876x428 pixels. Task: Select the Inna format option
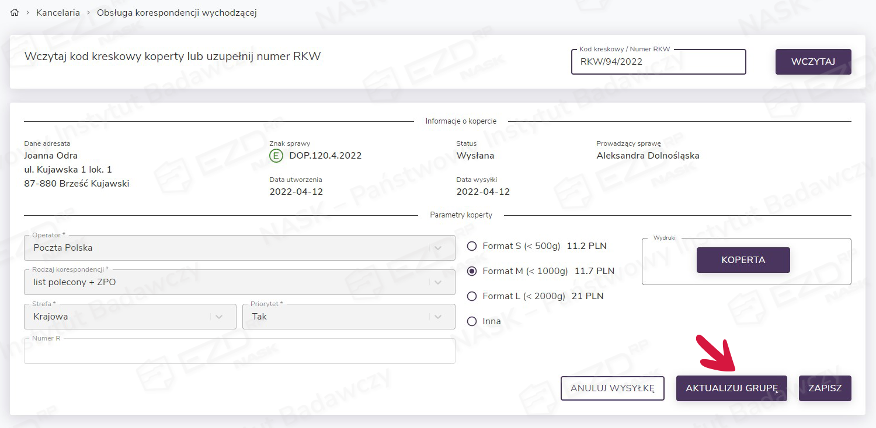472,321
